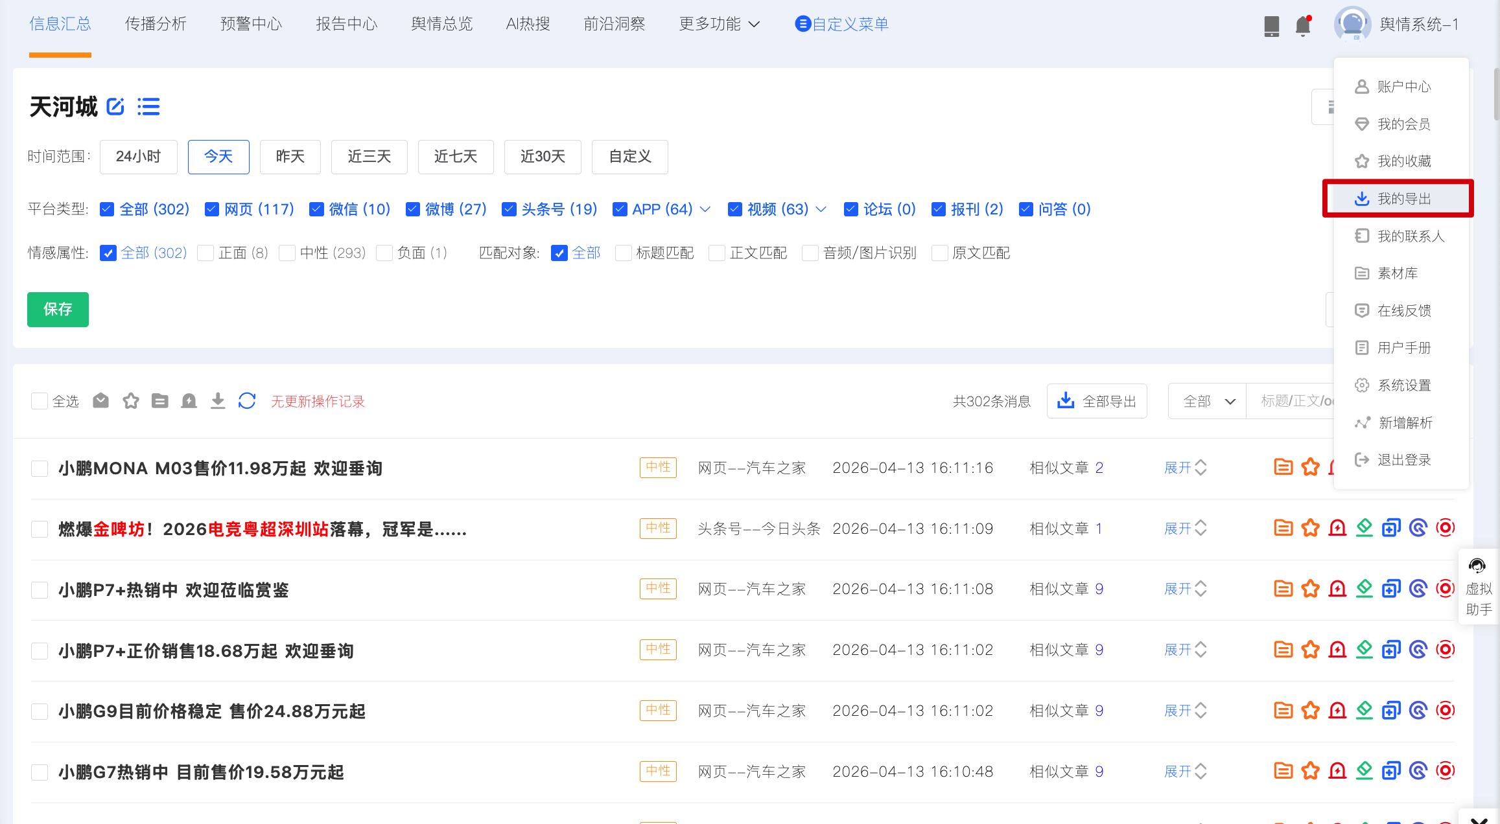Click the mobile device icon in header
The image size is (1500, 824).
tap(1272, 26)
